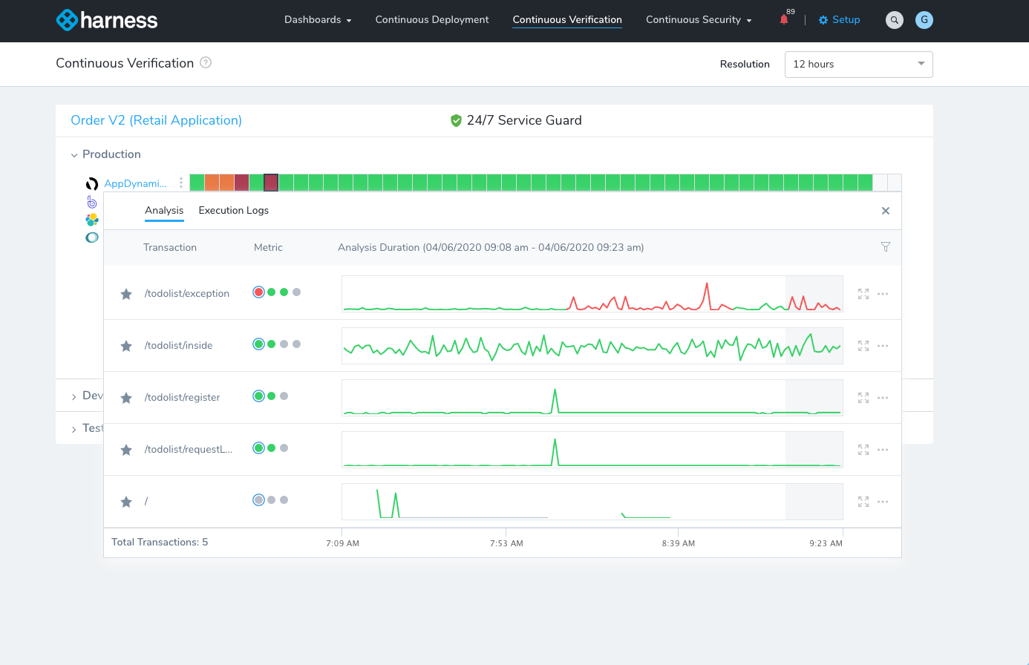Toggle star on /todolist/register transaction
Screen dimensions: 1029x665
(x=126, y=398)
